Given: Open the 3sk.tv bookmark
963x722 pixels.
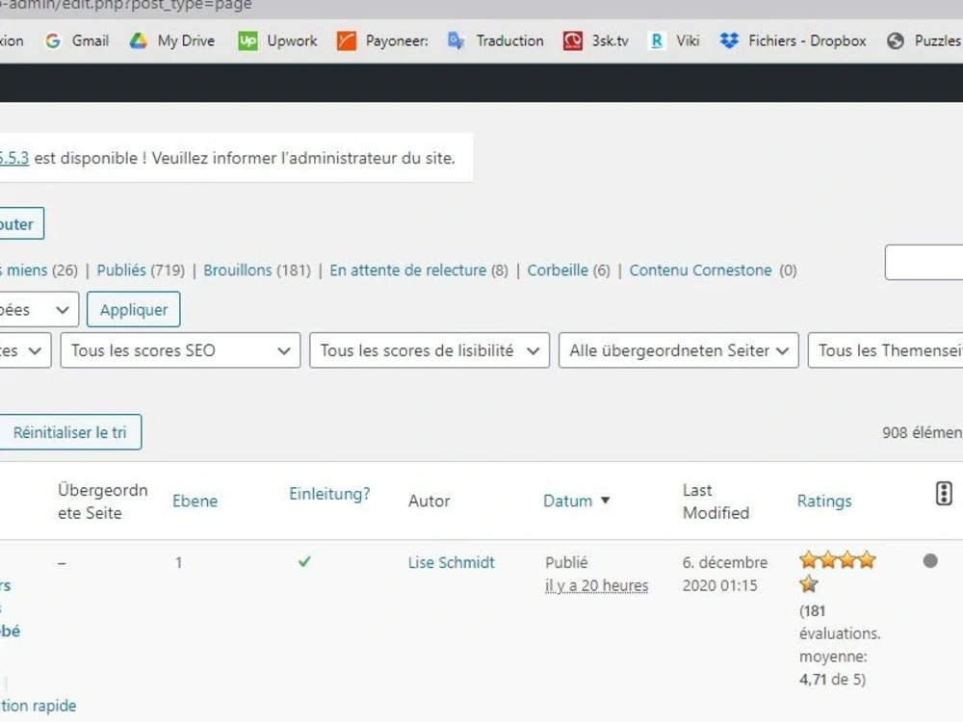Looking at the screenshot, I should (x=596, y=41).
